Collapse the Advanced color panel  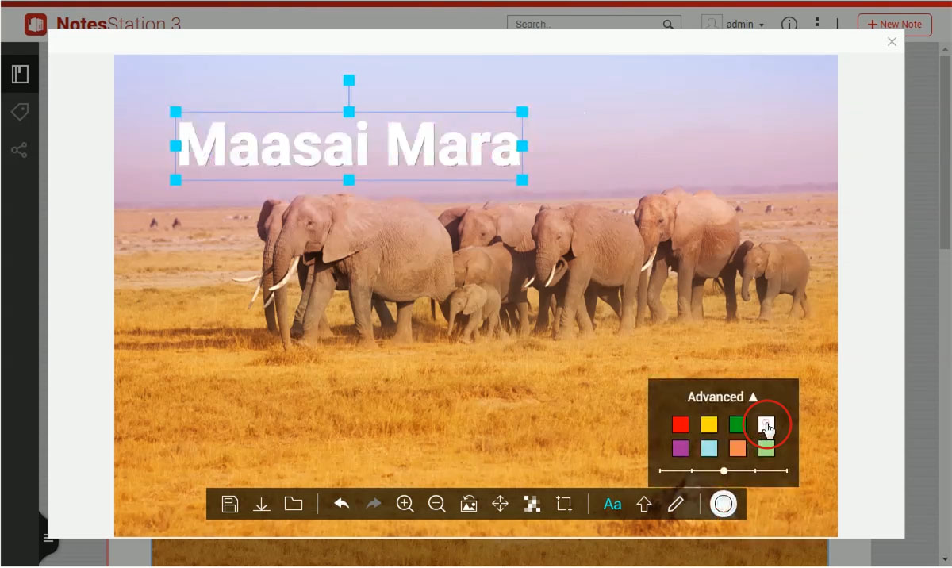(x=722, y=397)
